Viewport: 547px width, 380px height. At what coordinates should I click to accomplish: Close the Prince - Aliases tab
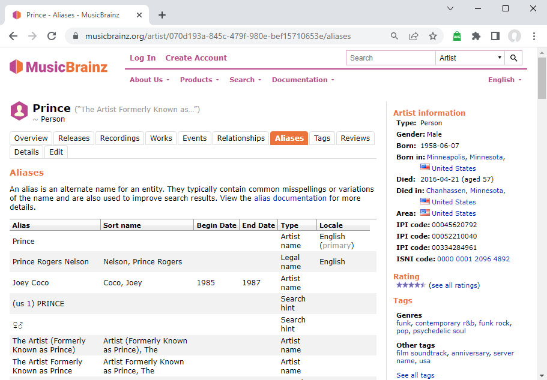tap(139, 15)
